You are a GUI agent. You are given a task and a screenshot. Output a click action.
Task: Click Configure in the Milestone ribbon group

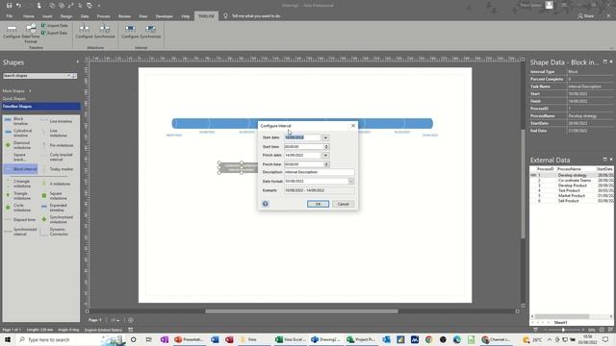tap(84, 32)
